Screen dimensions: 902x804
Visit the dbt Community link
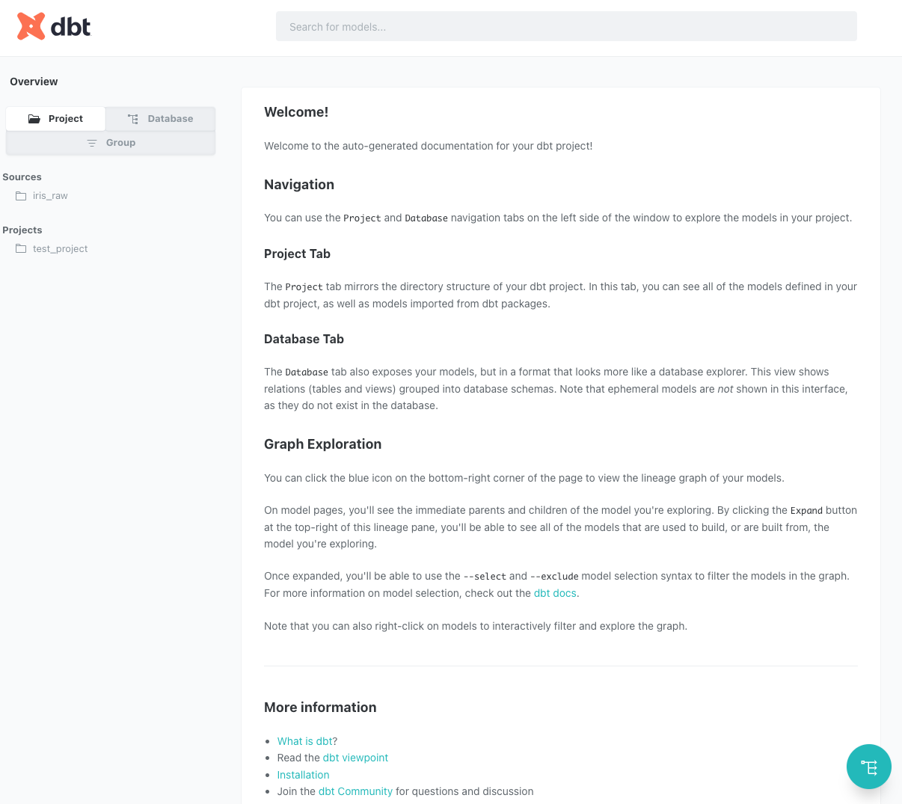click(x=355, y=791)
